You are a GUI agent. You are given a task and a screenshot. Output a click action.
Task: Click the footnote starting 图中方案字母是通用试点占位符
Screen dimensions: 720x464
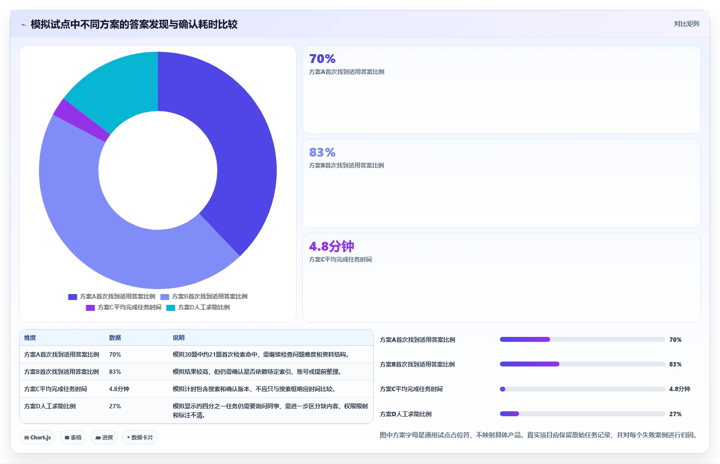[x=540, y=435]
